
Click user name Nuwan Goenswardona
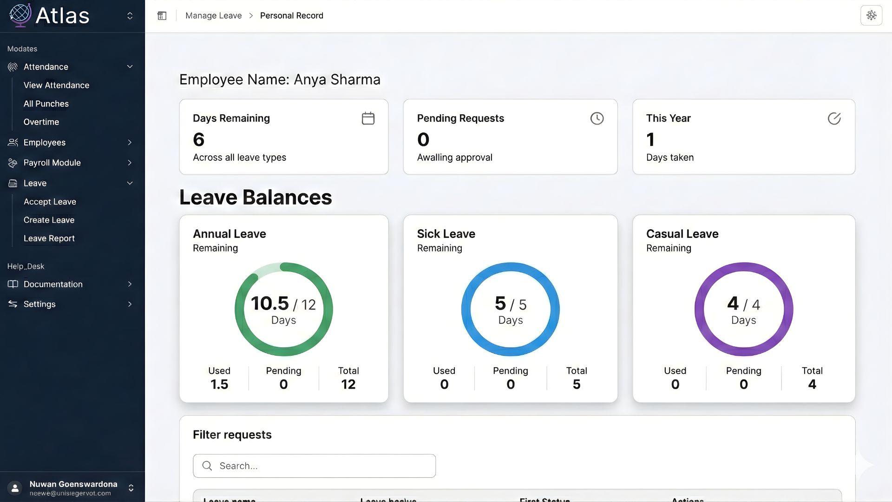[x=73, y=484]
